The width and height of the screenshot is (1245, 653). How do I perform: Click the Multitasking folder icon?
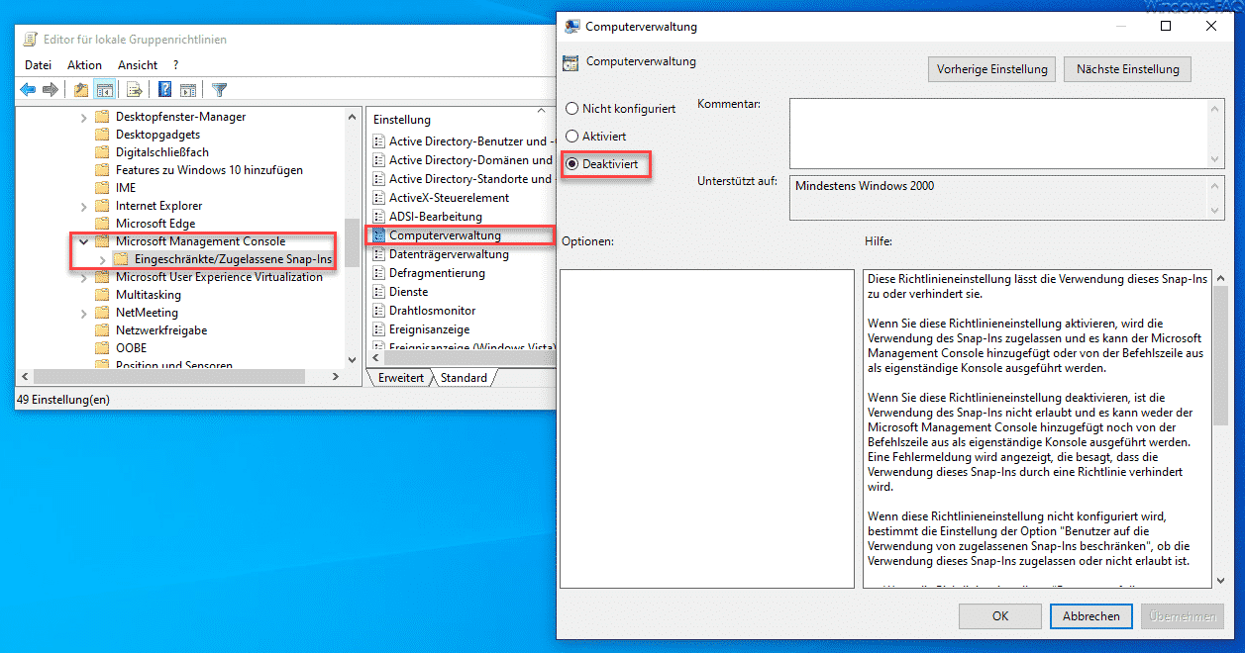[101, 295]
